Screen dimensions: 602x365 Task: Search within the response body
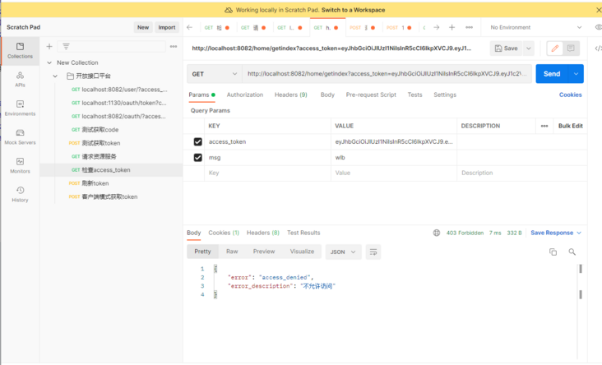click(572, 252)
